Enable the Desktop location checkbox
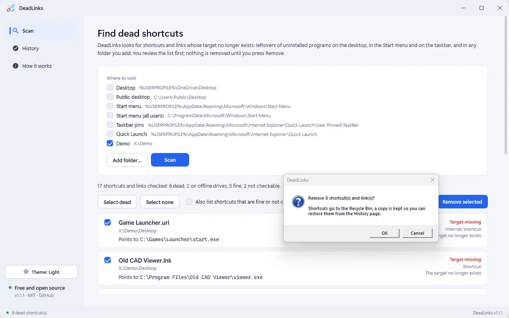The width and height of the screenshot is (509, 318). click(x=110, y=87)
